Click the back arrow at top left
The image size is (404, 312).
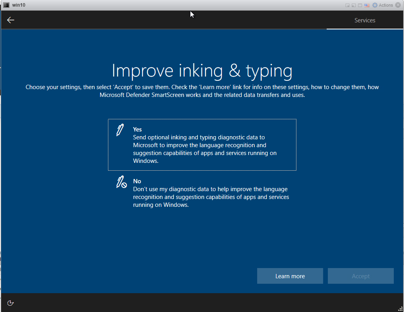(10, 20)
